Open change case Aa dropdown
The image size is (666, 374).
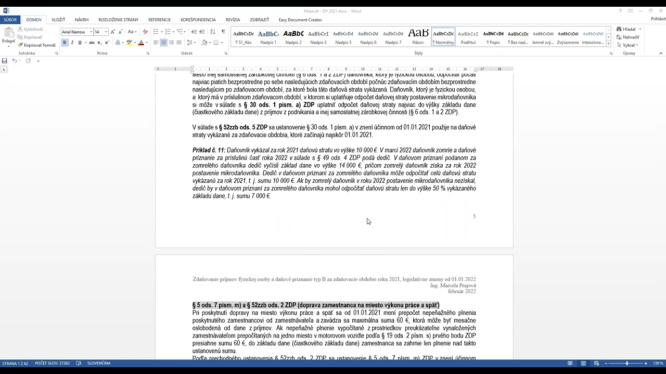(x=132, y=32)
